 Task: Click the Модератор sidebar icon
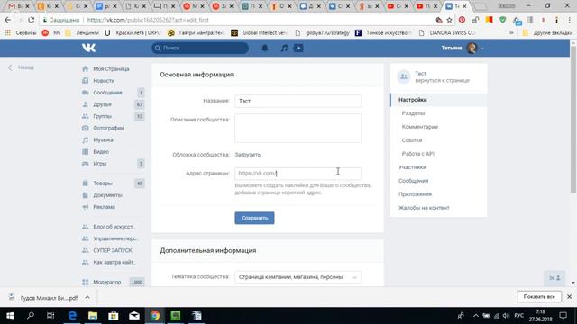(86, 282)
